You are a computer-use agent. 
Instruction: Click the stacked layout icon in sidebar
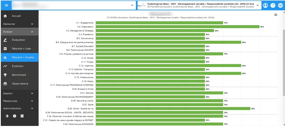22,116
